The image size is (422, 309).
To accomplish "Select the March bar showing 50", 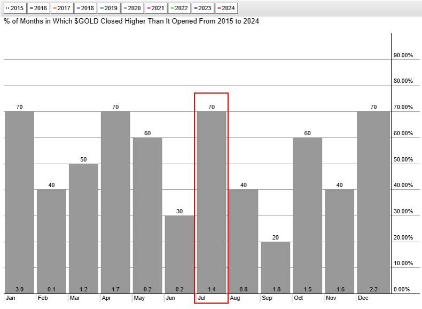I will click(83, 228).
